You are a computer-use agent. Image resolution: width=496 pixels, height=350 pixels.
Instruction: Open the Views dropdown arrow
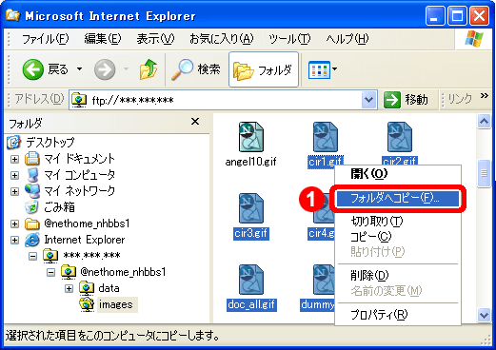(x=334, y=68)
